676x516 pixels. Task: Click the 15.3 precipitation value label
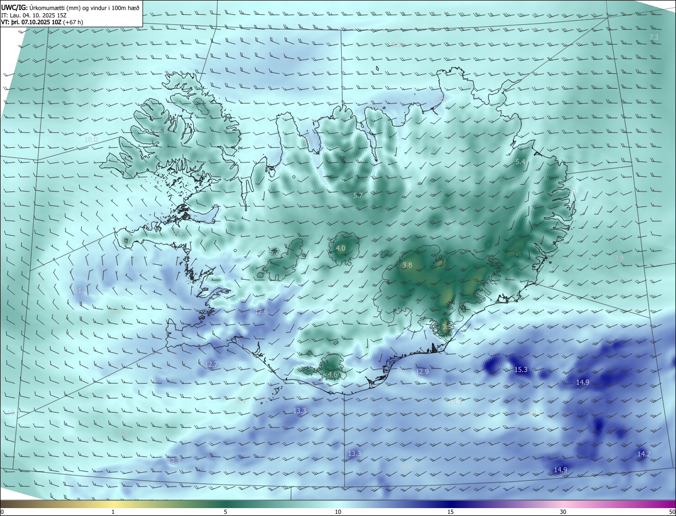pyautogui.click(x=521, y=370)
